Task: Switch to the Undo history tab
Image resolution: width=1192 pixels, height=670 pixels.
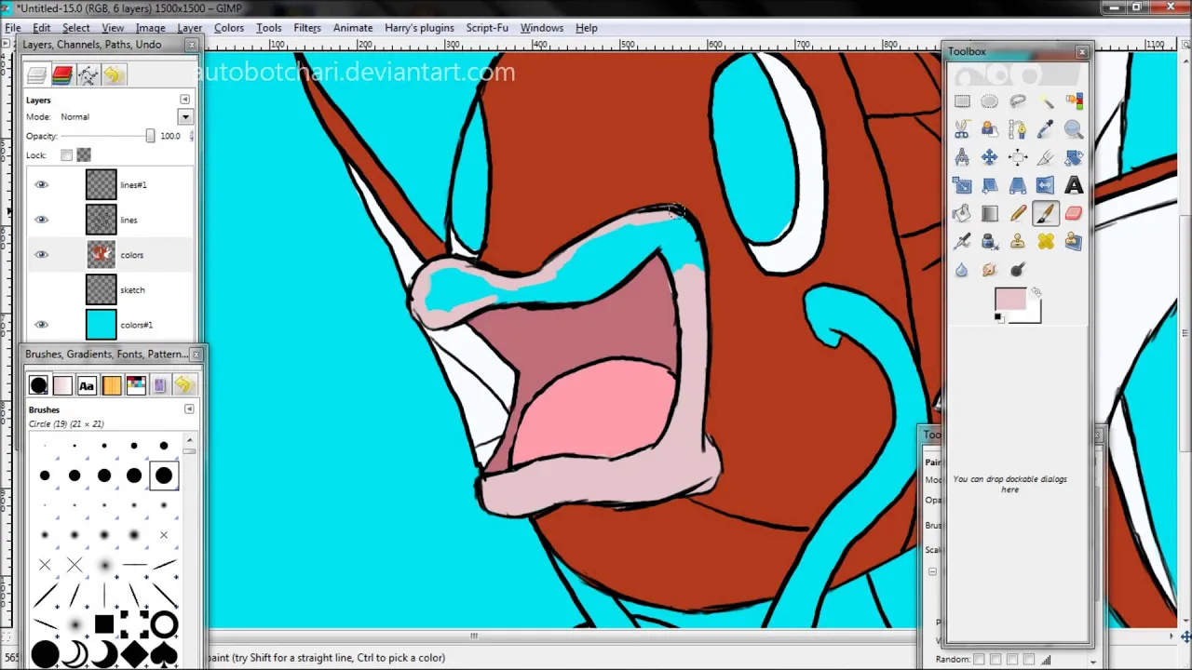Action: [x=113, y=75]
